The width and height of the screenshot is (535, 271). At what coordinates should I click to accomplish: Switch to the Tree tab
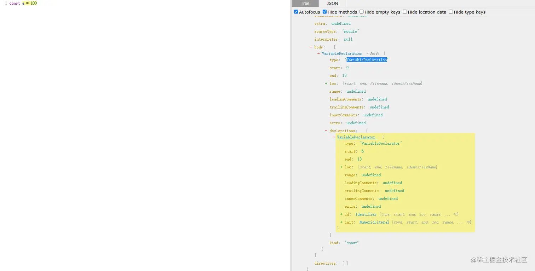tap(305, 4)
